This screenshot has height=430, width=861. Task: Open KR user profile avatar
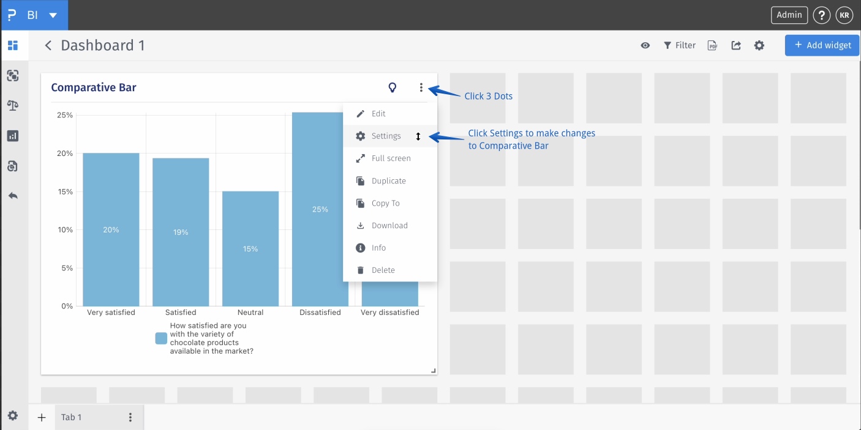point(844,15)
